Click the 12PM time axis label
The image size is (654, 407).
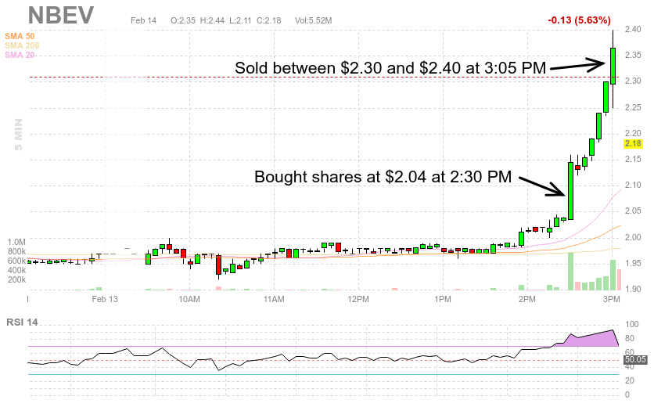pos(358,299)
